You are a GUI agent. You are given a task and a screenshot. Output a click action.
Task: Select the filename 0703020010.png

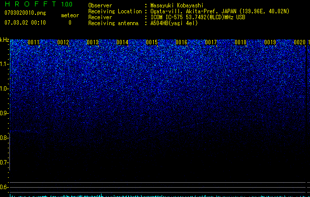tap(25, 13)
